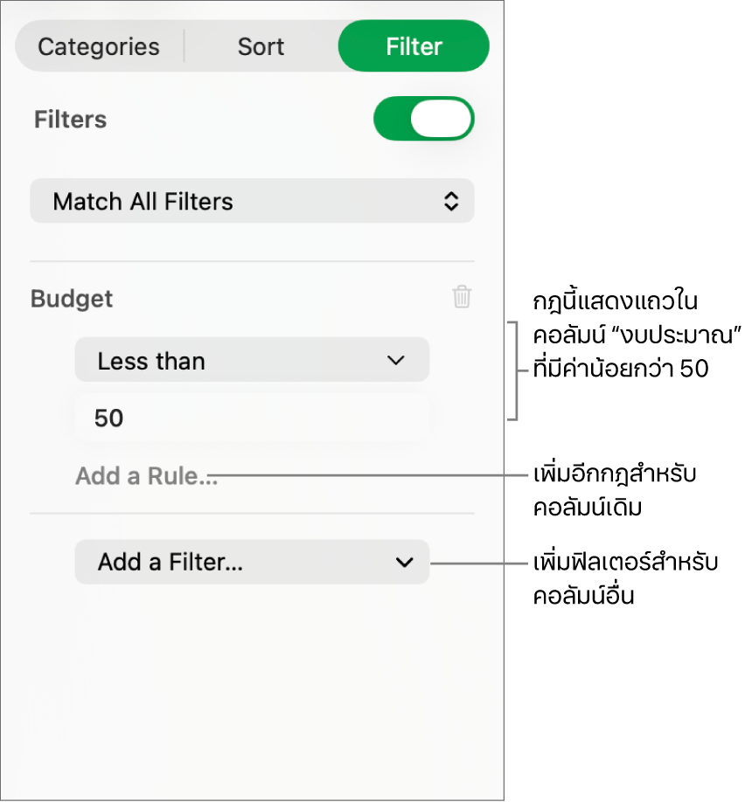Click the value field containing 50

coord(252,418)
